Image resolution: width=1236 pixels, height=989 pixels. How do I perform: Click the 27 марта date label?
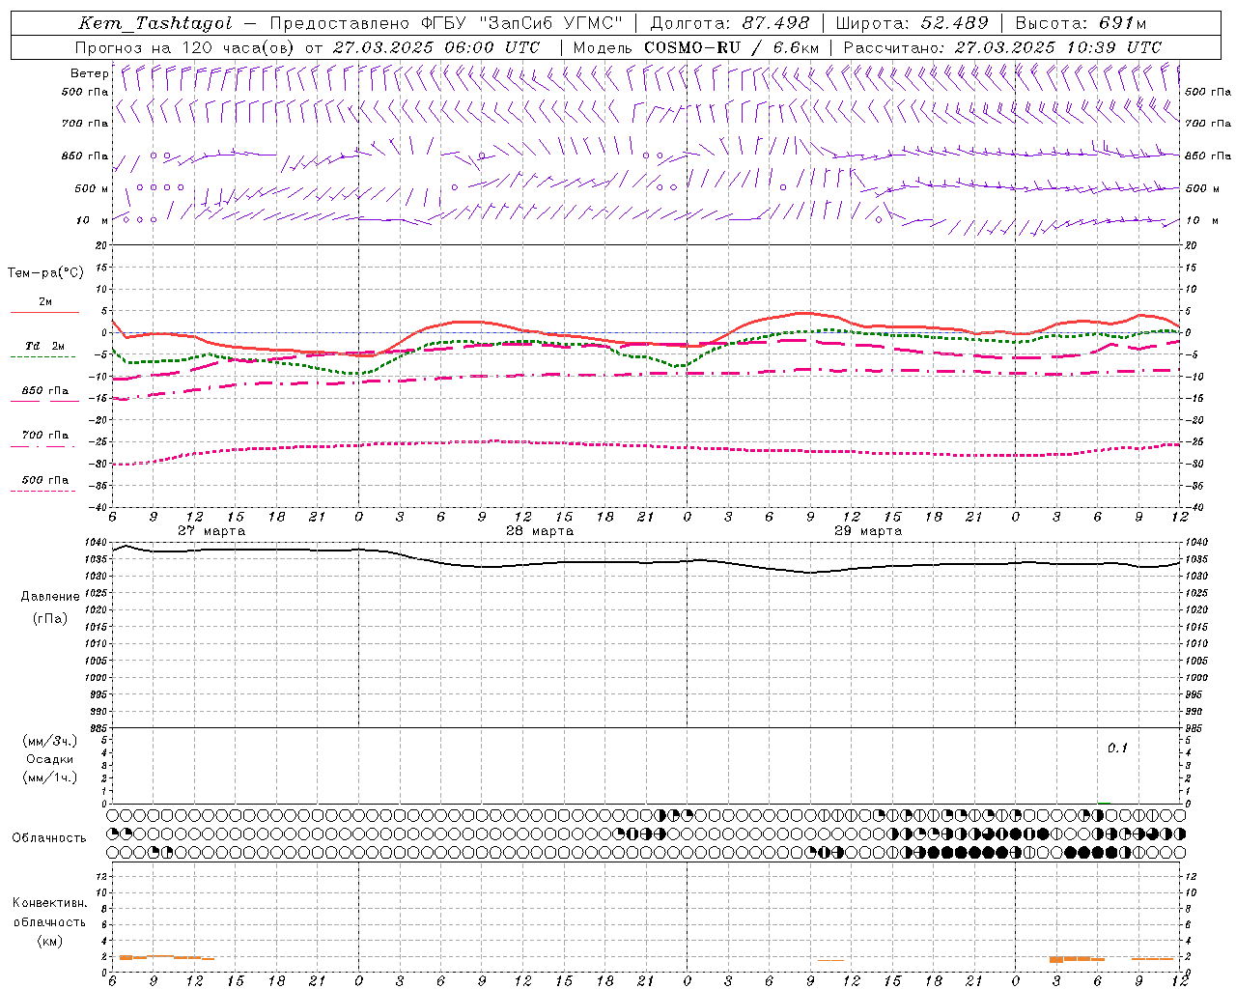(x=211, y=531)
